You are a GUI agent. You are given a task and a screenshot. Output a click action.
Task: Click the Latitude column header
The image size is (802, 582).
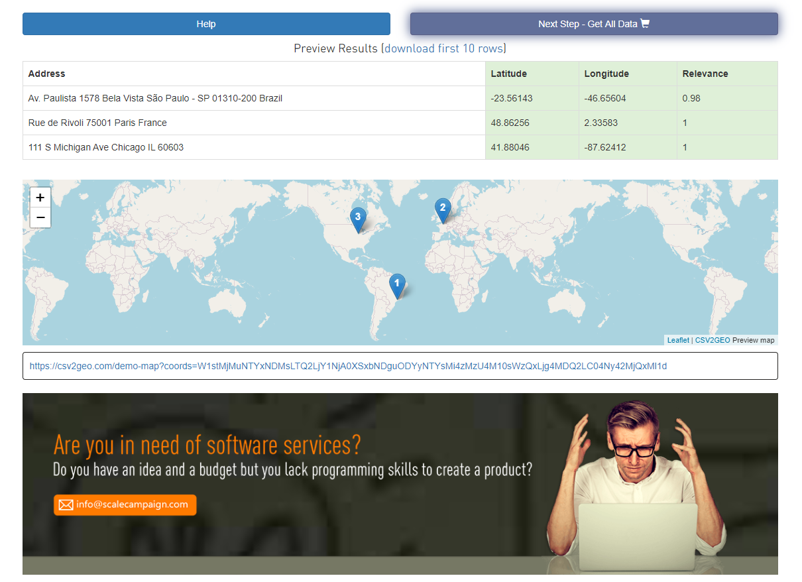532,74
